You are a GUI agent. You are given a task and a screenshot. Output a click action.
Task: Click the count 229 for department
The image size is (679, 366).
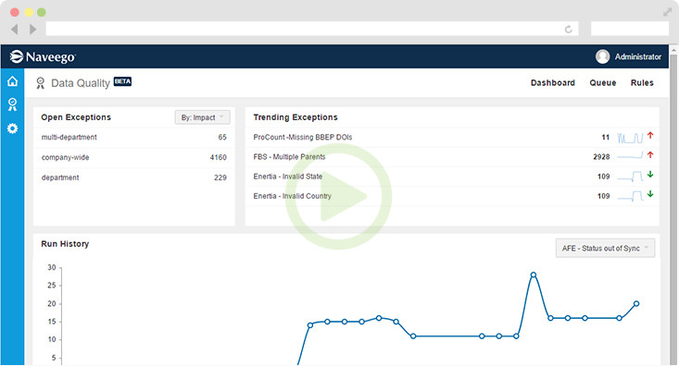220,177
